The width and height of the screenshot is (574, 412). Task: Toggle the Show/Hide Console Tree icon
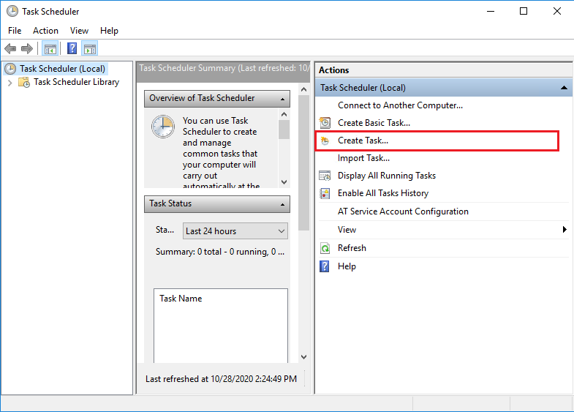[x=50, y=48]
